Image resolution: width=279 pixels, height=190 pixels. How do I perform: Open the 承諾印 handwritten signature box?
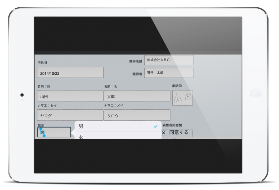(182, 98)
